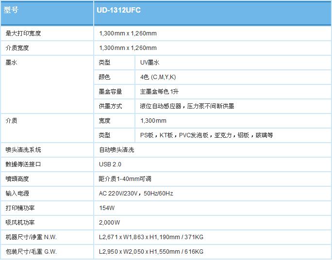The height and width of the screenshot is (260, 332).
Task: Select the 型号 header cell
Action: [x=12, y=10]
